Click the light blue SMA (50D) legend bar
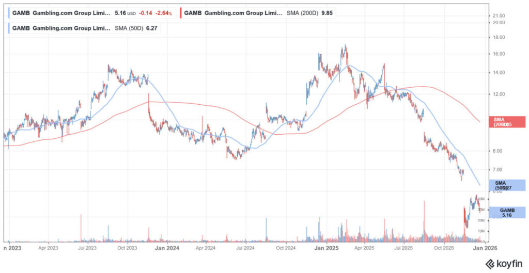Screen dimensions: 529x273 coord(9,28)
